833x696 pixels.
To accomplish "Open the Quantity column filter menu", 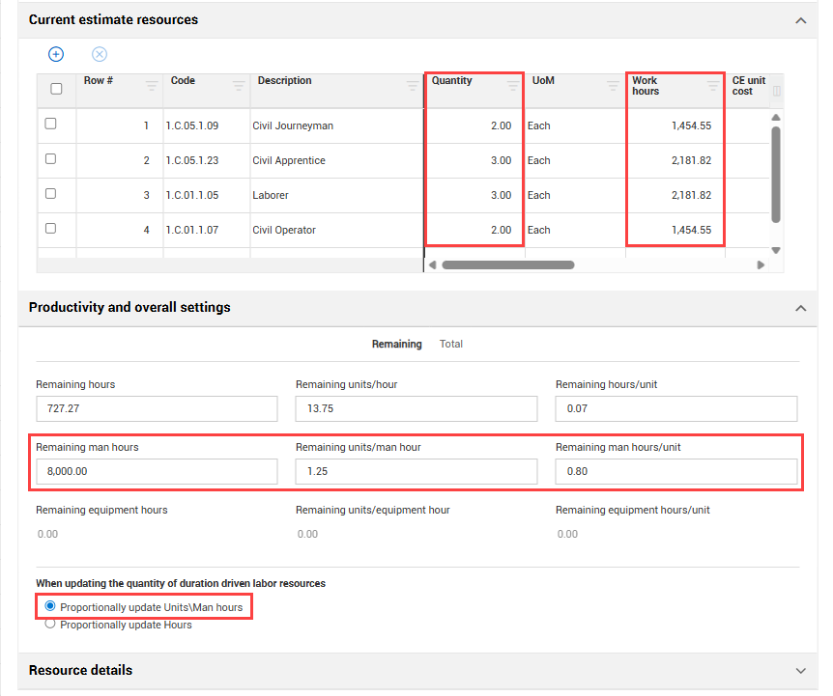I will point(513,87).
